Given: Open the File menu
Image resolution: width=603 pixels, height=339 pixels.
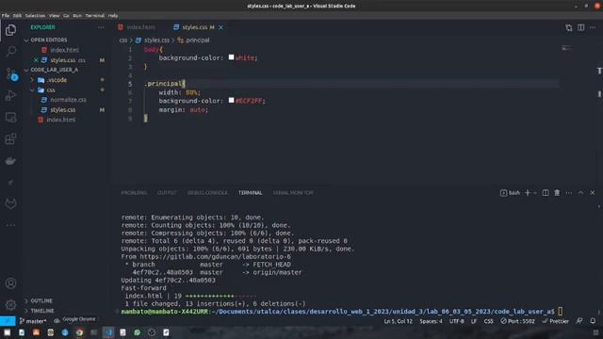Looking at the screenshot, I should click(x=6, y=16).
